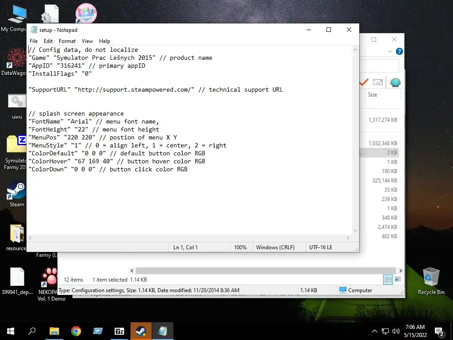
Task: Open the Windows Start menu
Action: [x=11, y=331]
